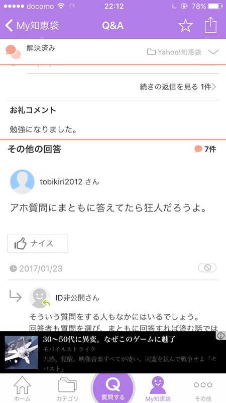The width and height of the screenshot is (226, 403).
Task: Open the tobikiri2012 username
Action: 69,182
